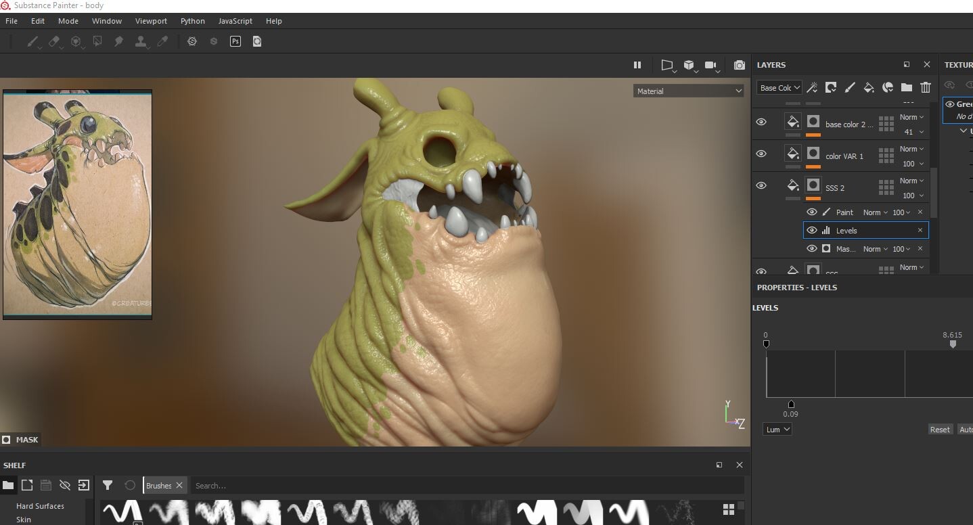The width and height of the screenshot is (973, 525).
Task: Add an effect with the magic wand icon
Action: click(x=811, y=87)
